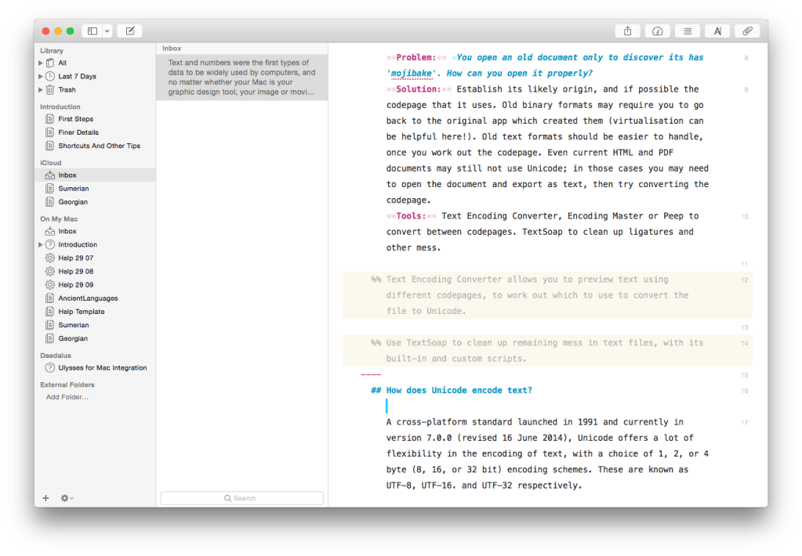802x556 pixels.
Task: Click the sheet list Search field
Action: (242, 498)
